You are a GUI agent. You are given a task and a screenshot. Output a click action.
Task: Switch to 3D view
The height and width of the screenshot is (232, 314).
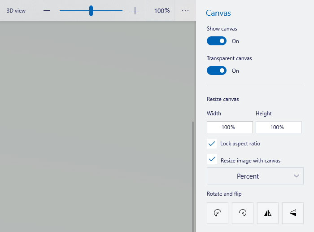pyautogui.click(x=16, y=11)
